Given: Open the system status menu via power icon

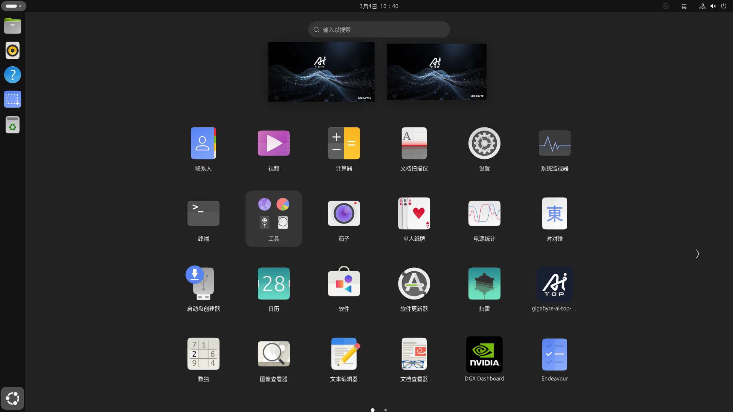Looking at the screenshot, I should [x=723, y=6].
